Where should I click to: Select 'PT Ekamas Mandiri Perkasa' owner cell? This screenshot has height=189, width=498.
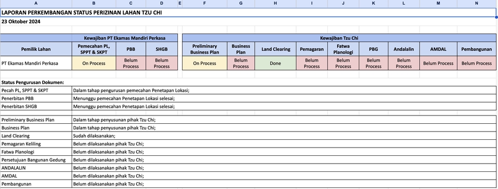[36, 63]
